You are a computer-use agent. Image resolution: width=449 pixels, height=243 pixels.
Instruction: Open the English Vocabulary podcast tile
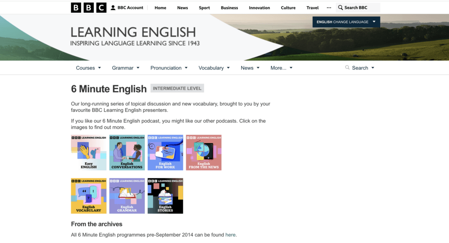(x=89, y=196)
